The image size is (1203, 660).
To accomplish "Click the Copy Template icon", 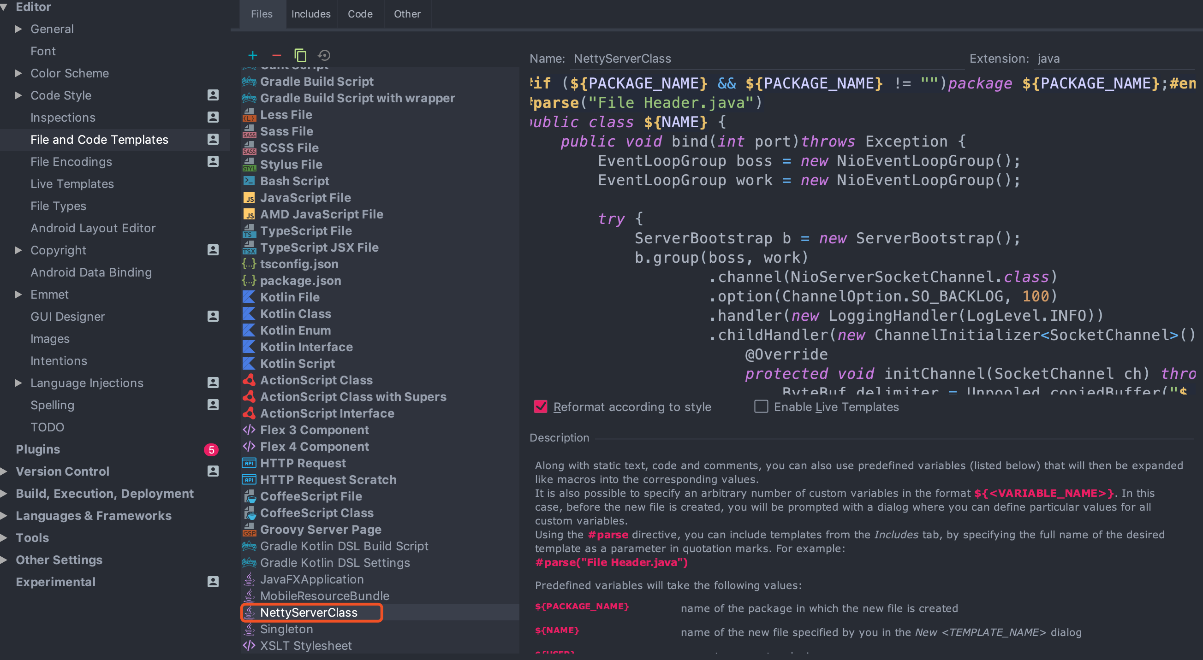I will (300, 56).
